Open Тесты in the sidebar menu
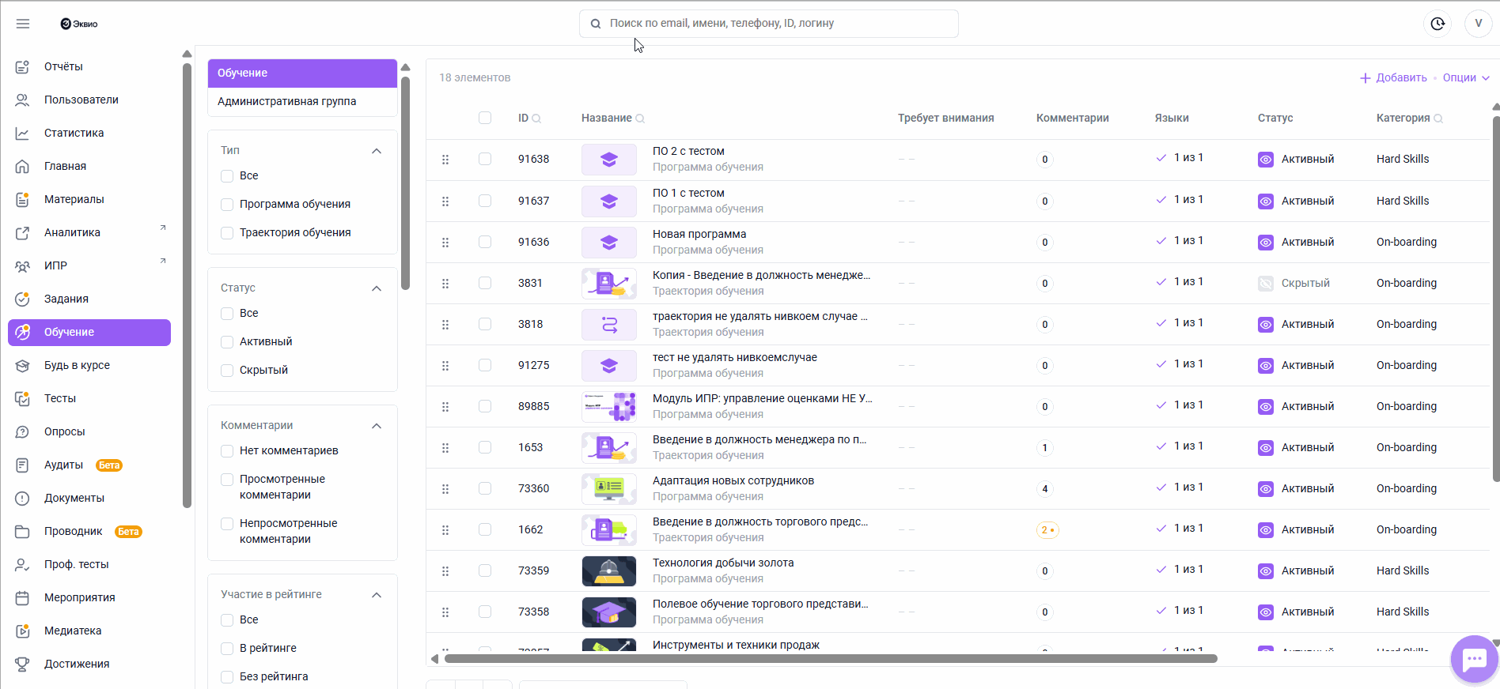This screenshot has width=1500, height=689. click(x=60, y=398)
